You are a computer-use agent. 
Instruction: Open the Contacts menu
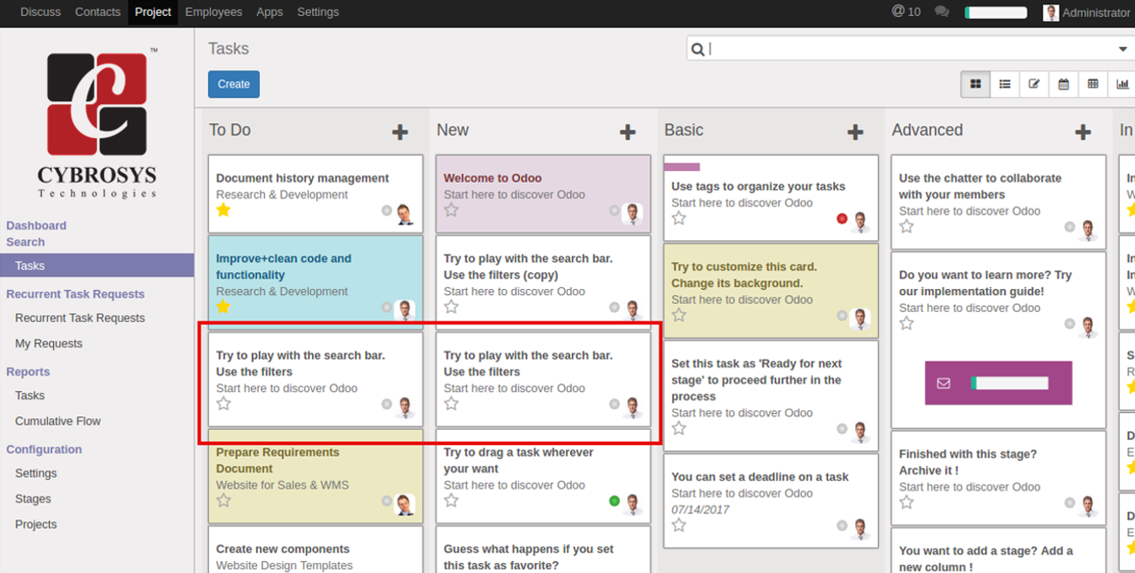(98, 12)
